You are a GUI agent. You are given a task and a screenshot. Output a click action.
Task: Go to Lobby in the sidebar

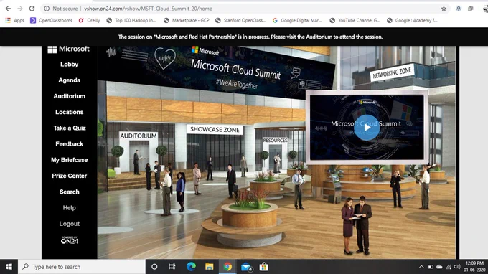69,65
